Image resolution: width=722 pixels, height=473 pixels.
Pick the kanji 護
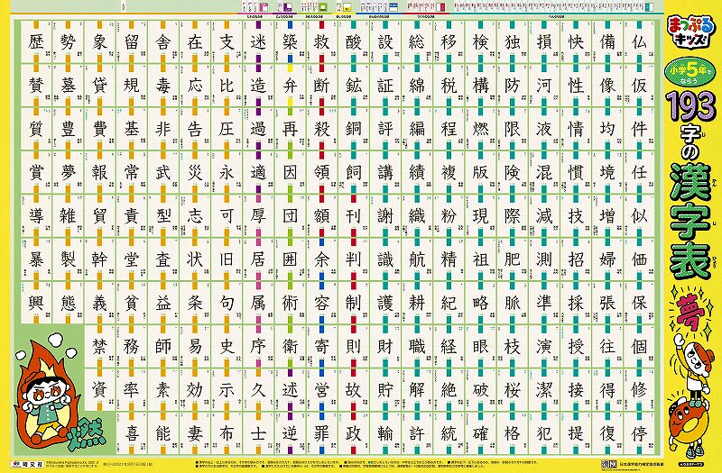pyautogui.click(x=385, y=303)
